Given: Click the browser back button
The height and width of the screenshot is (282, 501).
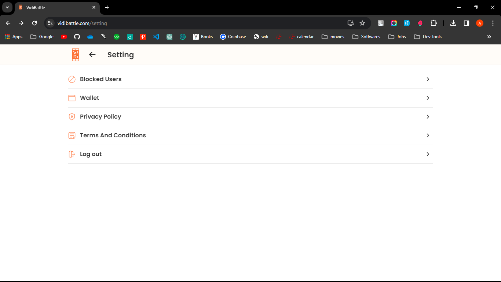Looking at the screenshot, I should click(8, 23).
